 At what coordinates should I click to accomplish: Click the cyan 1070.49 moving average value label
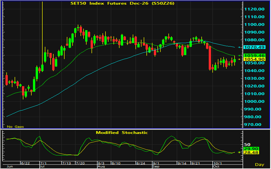pyautogui.click(x=254, y=47)
